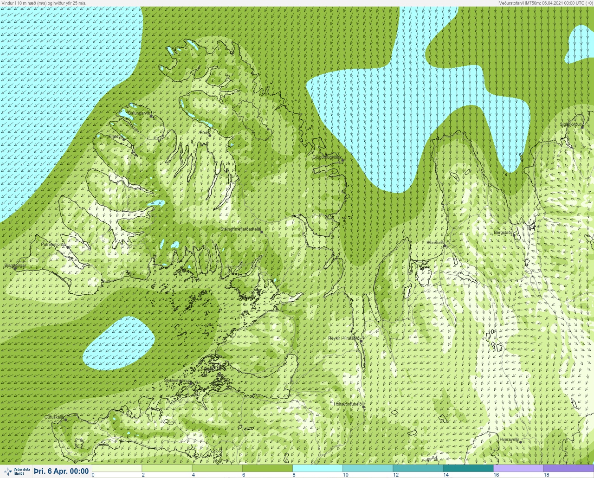The image size is (594, 478).
Task: Select the 10–12 m/s teal legend swatch
Action: point(368,468)
